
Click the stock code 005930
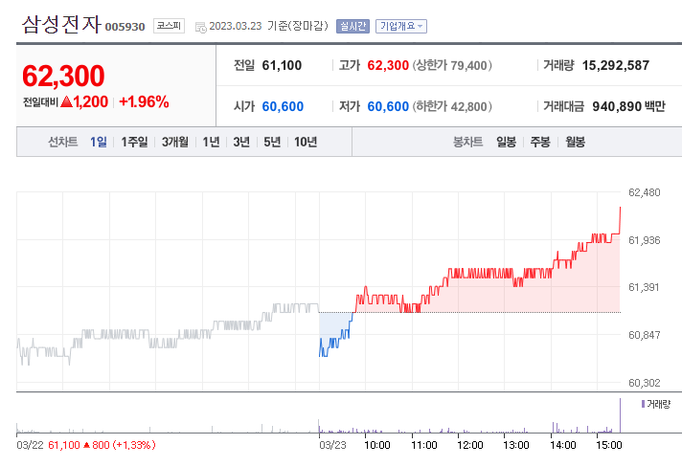click(x=125, y=27)
